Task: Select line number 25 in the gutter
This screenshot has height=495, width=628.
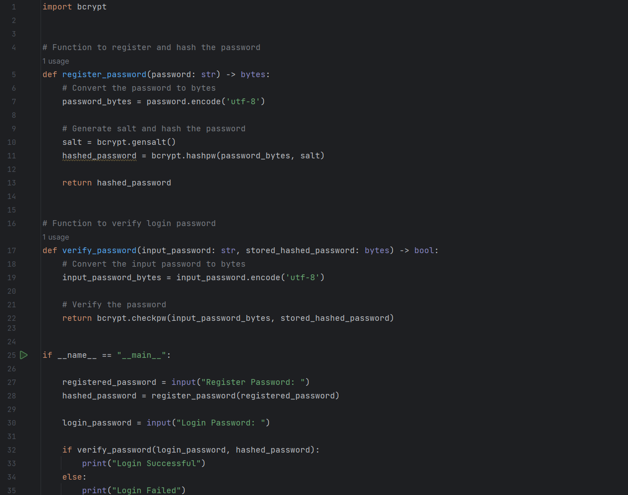Action: 12,355
